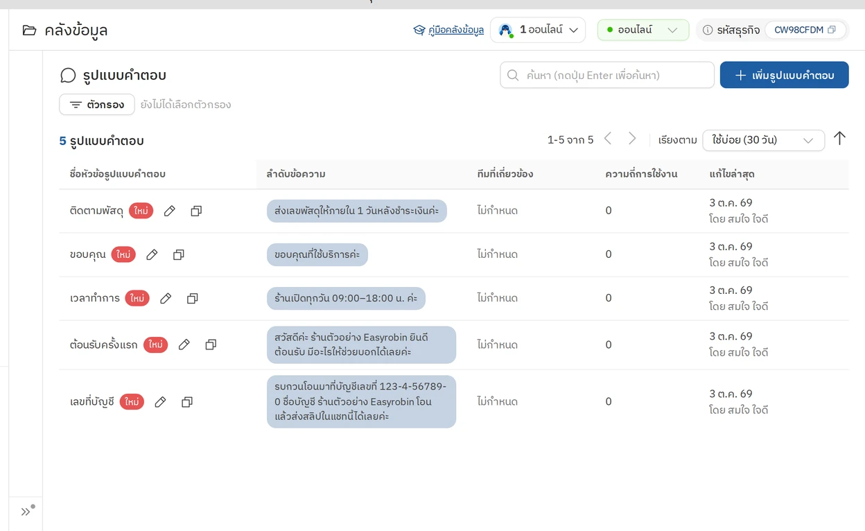Go to previous page of results
Image resolution: width=865 pixels, height=531 pixels.
tap(608, 139)
